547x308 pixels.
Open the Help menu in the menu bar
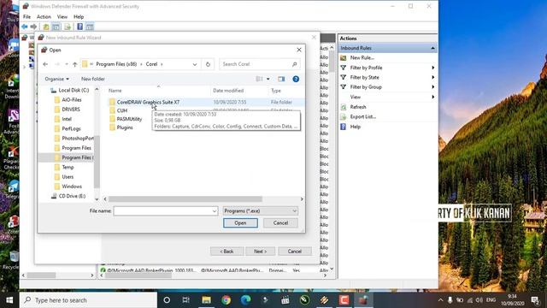click(79, 17)
